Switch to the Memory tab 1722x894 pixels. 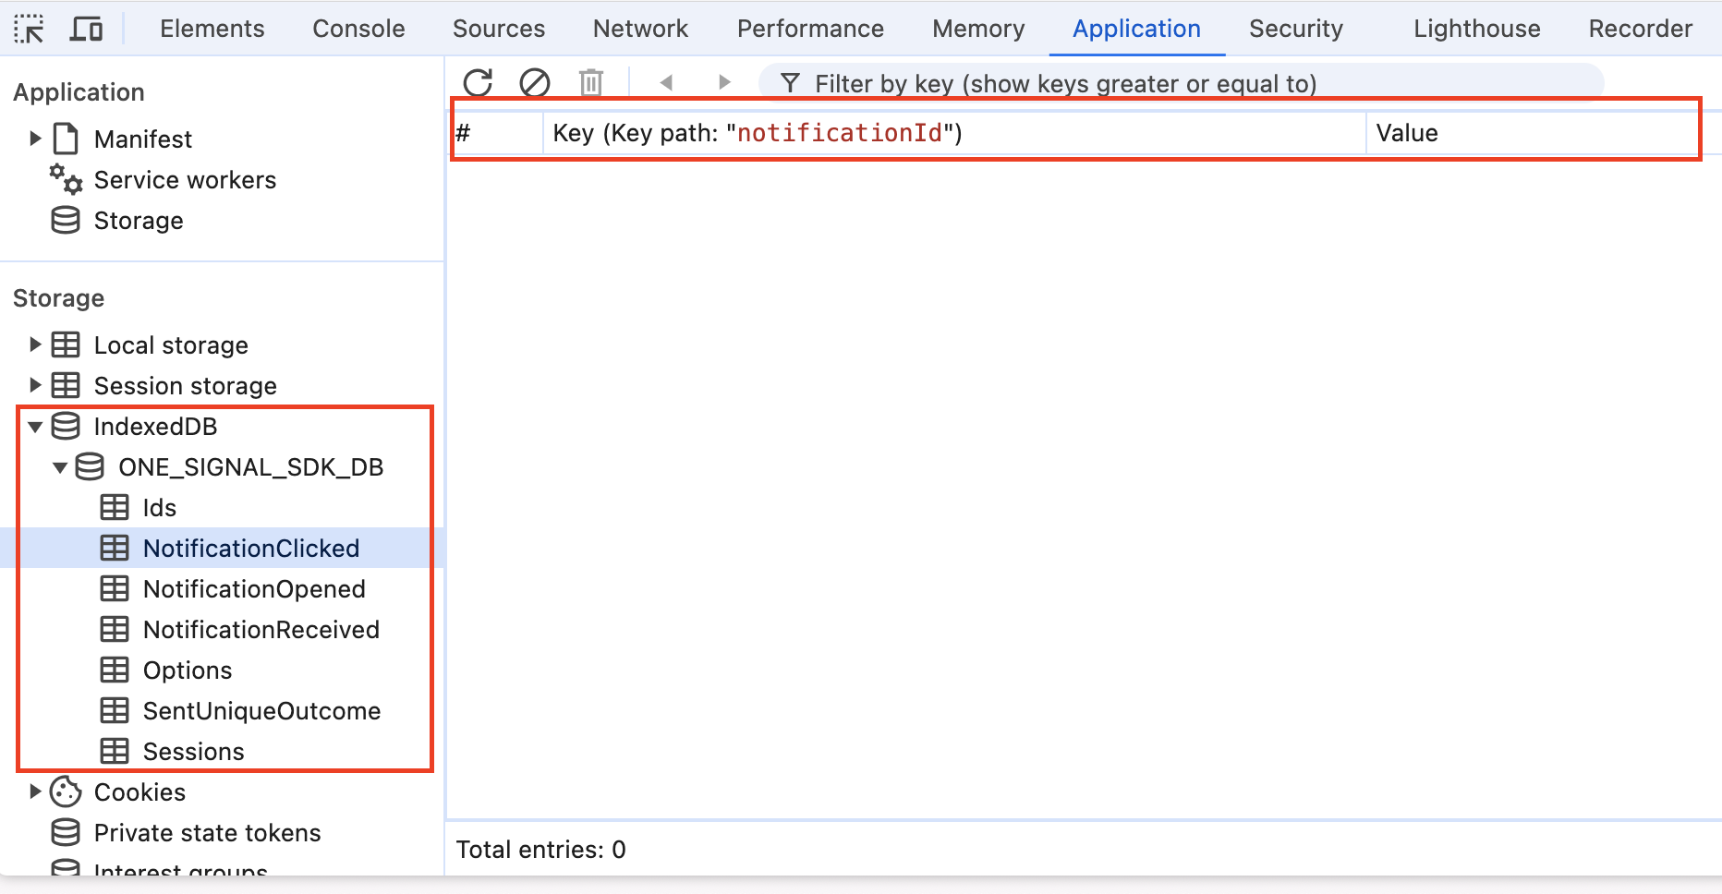click(978, 29)
